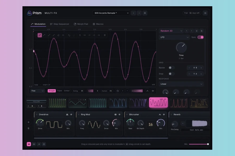Click the Amount 100% slider

(137, 91)
